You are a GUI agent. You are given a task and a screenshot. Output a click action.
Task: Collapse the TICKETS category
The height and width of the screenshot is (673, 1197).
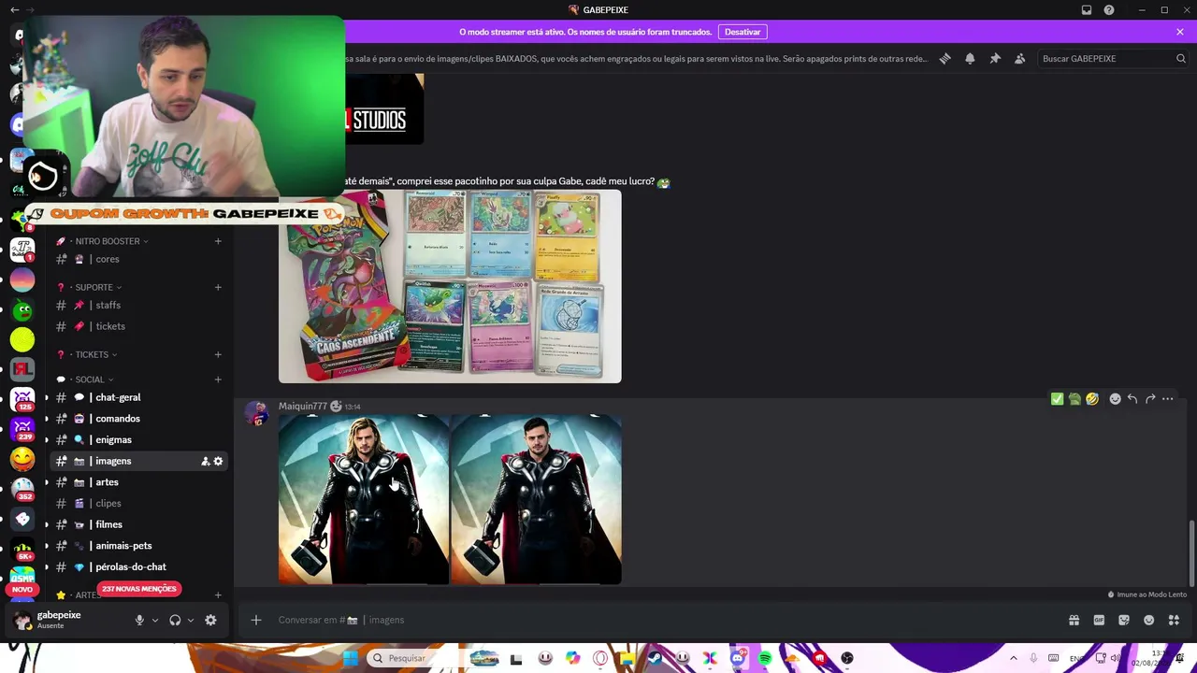click(x=90, y=354)
